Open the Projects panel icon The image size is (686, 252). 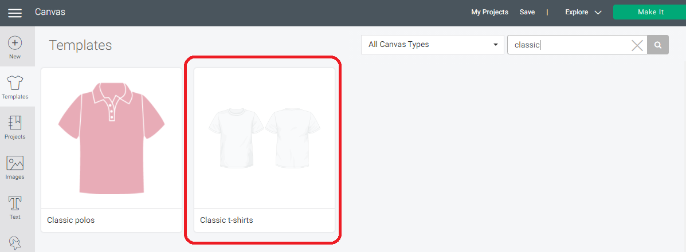(x=15, y=123)
